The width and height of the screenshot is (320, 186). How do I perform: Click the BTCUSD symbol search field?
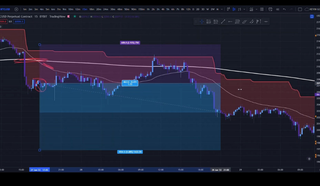[5, 9]
